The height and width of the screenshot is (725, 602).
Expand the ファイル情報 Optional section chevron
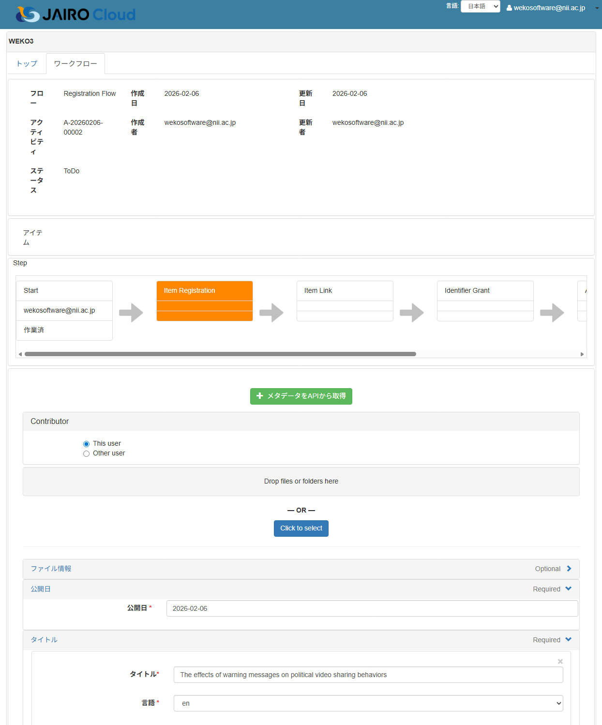tap(569, 569)
